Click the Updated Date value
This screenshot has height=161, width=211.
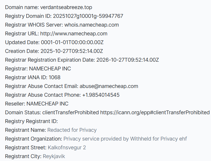click(72, 42)
